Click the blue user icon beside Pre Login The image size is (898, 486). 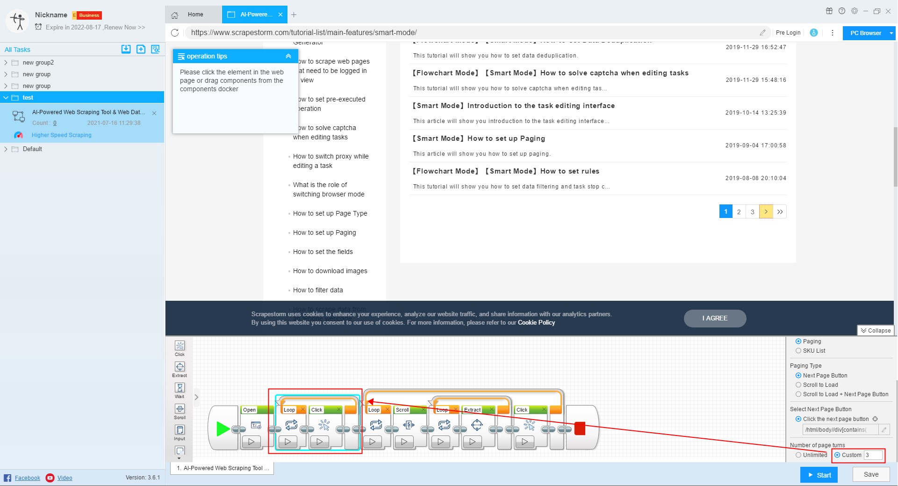pyautogui.click(x=813, y=33)
